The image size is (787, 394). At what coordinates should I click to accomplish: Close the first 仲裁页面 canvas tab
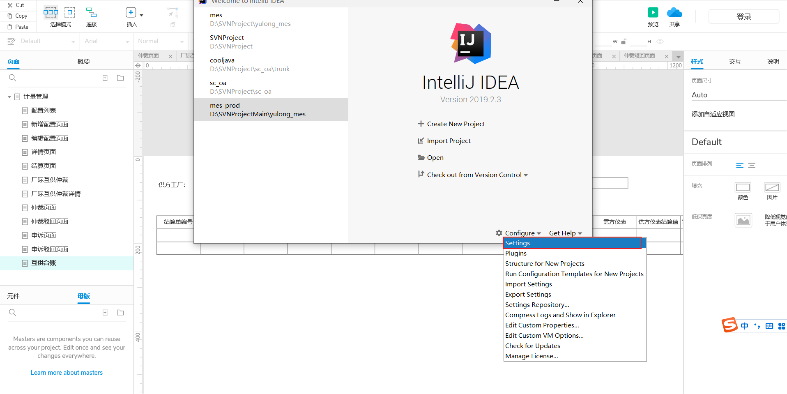coord(170,56)
